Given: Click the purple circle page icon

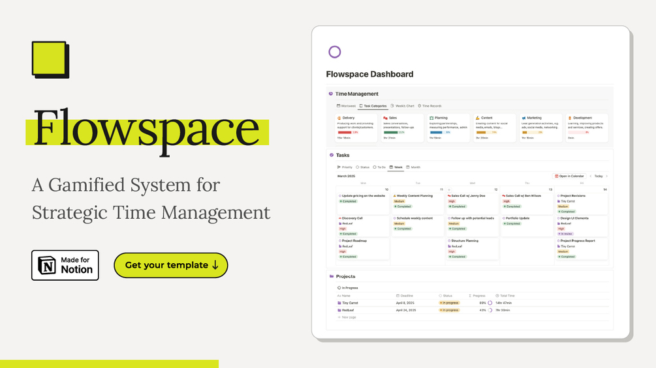Looking at the screenshot, I should (334, 52).
